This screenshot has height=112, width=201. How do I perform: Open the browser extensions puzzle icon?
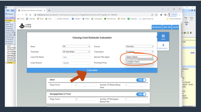pyautogui.click(x=161, y=15)
